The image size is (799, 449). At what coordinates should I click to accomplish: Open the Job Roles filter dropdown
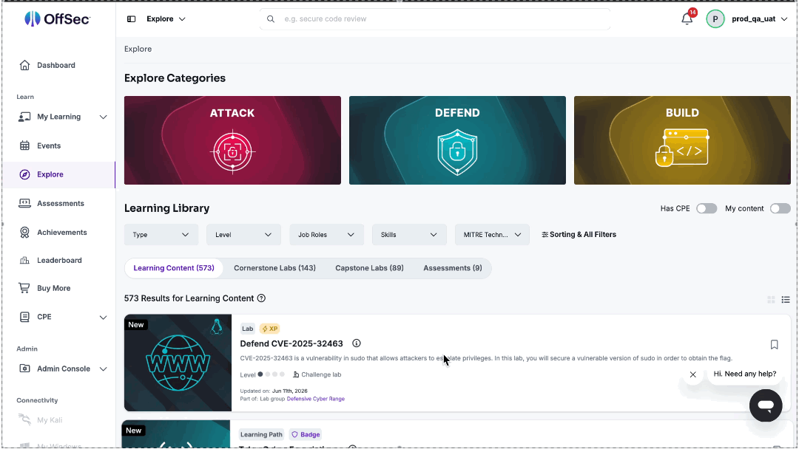(x=327, y=234)
